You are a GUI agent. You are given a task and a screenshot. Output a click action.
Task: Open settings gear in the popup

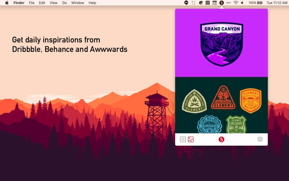pyautogui.click(x=260, y=139)
